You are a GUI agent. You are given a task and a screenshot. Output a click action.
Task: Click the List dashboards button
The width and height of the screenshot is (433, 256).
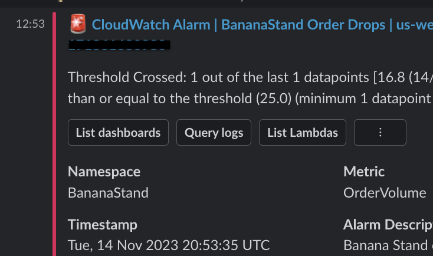click(118, 132)
